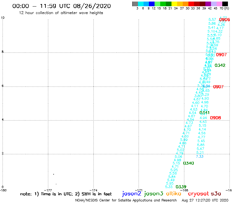Click the orange legend swatch before 30

tap(185, 4)
